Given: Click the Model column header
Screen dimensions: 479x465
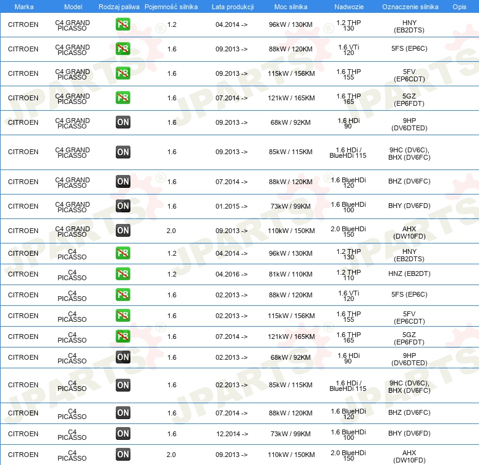Looking at the screenshot, I should pyautogui.click(x=73, y=7).
